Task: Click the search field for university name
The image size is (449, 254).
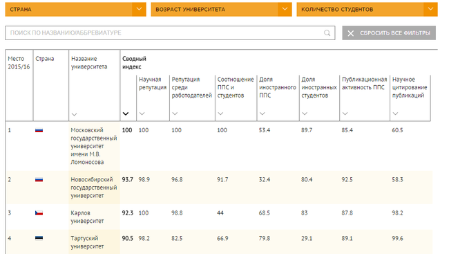Action: pos(170,33)
